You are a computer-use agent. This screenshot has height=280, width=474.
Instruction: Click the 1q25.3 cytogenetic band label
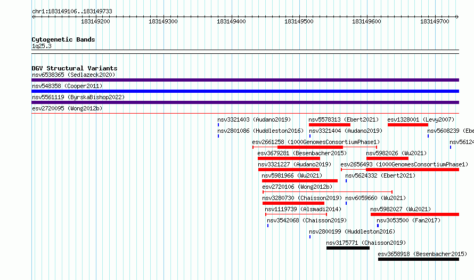pyautogui.click(x=42, y=46)
